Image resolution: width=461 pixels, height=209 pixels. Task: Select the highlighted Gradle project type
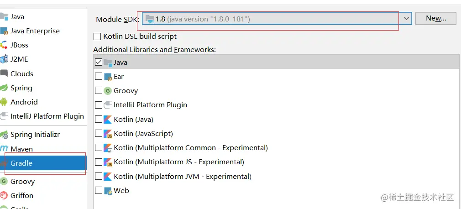[43, 163]
